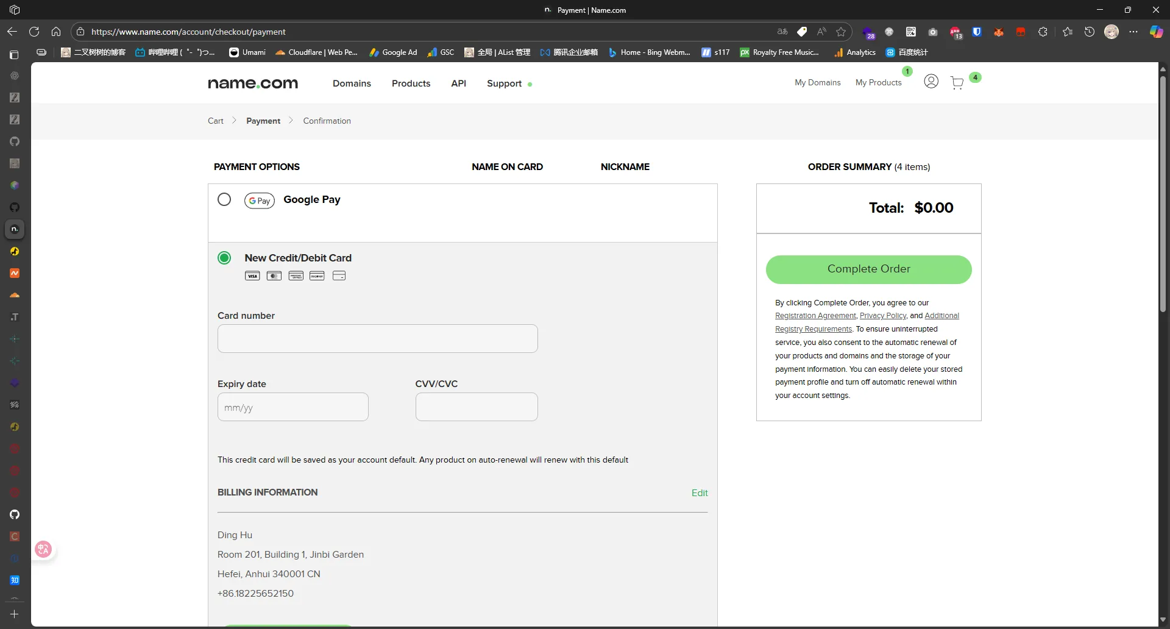
Task: Click the browser home icon
Action: pos(56,32)
